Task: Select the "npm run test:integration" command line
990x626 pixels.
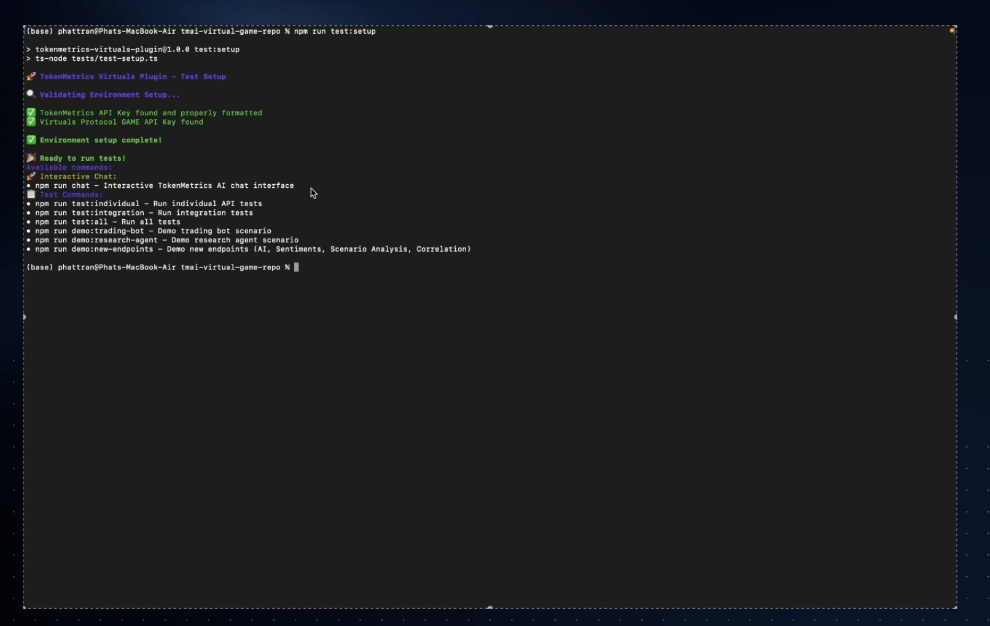Action: tap(89, 213)
